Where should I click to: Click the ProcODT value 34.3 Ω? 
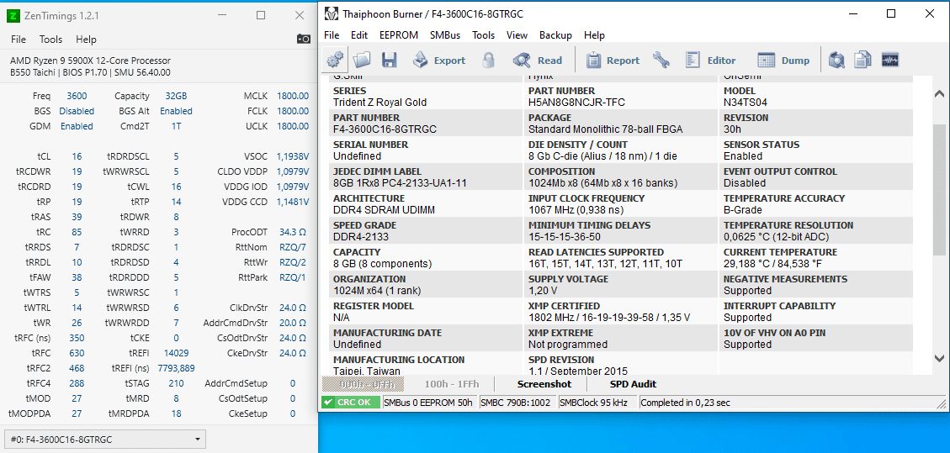point(293,232)
